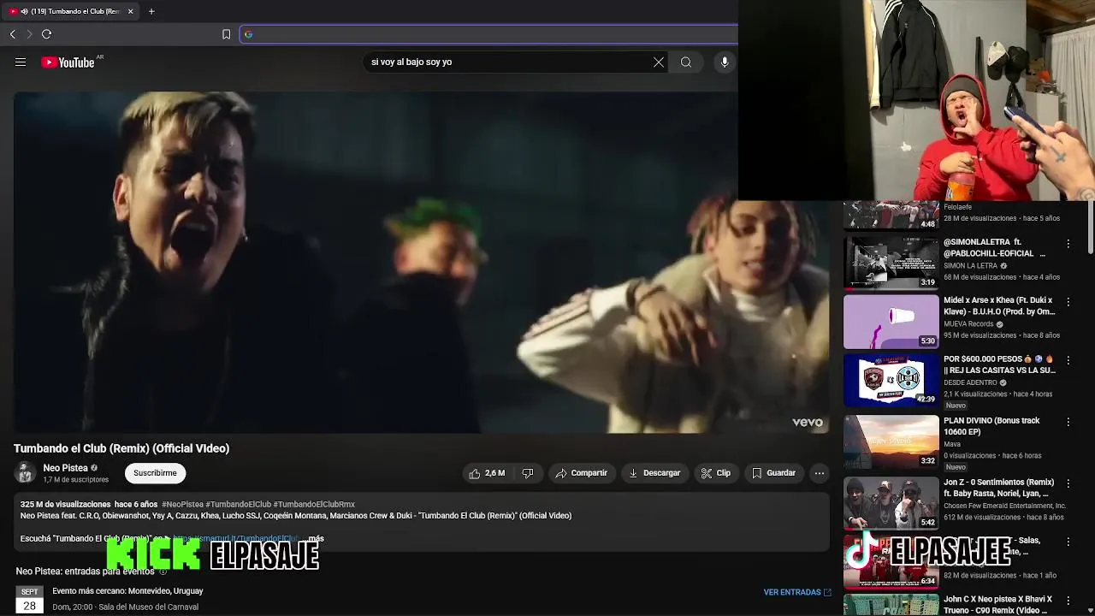The height and width of the screenshot is (616, 1095).
Task: Like the video with 2,6 M
Action: (x=487, y=473)
